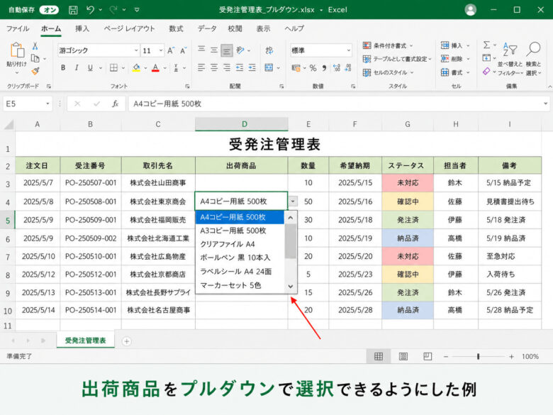
Task: Click the Comma Style icon
Action: pos(324,68)
